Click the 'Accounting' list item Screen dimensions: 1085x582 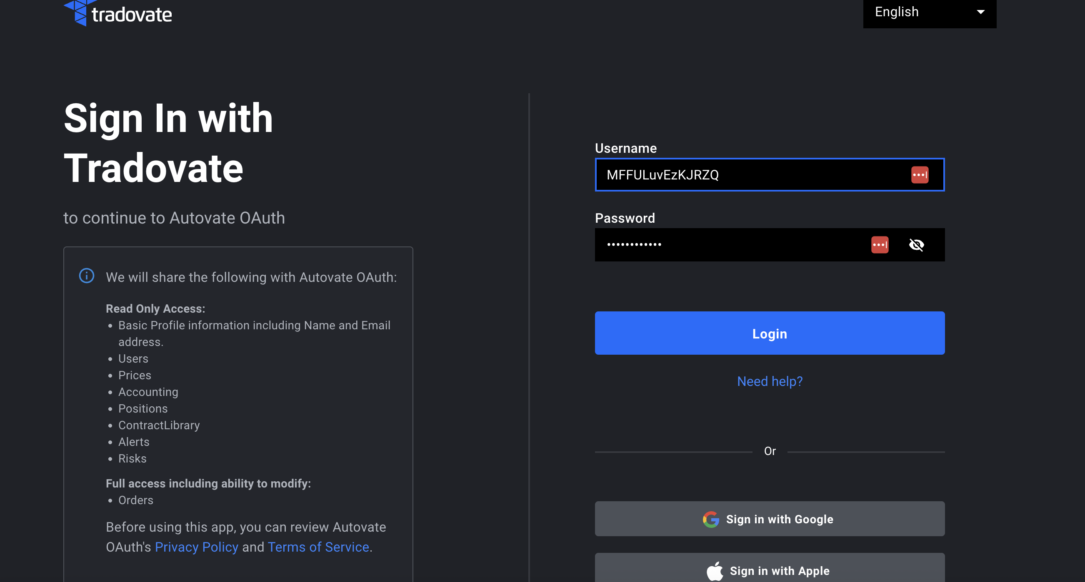[x=148, y=392]
